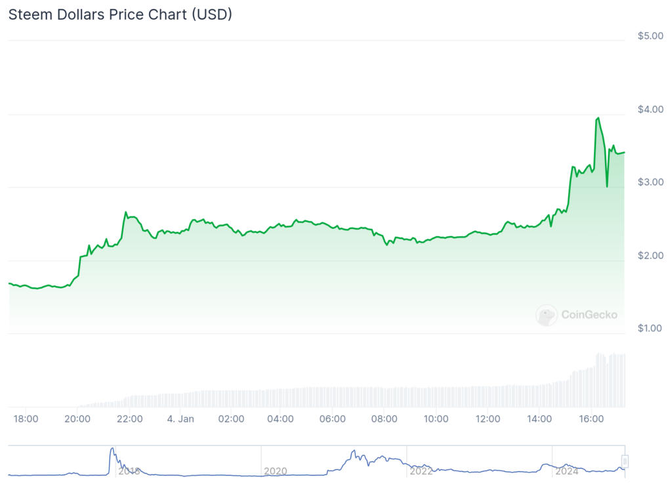Image resolution: width=672 pixels, height=490 pixels.
Task: Click the sharp price dip to $3.00
Action: (x=607, y=186)
